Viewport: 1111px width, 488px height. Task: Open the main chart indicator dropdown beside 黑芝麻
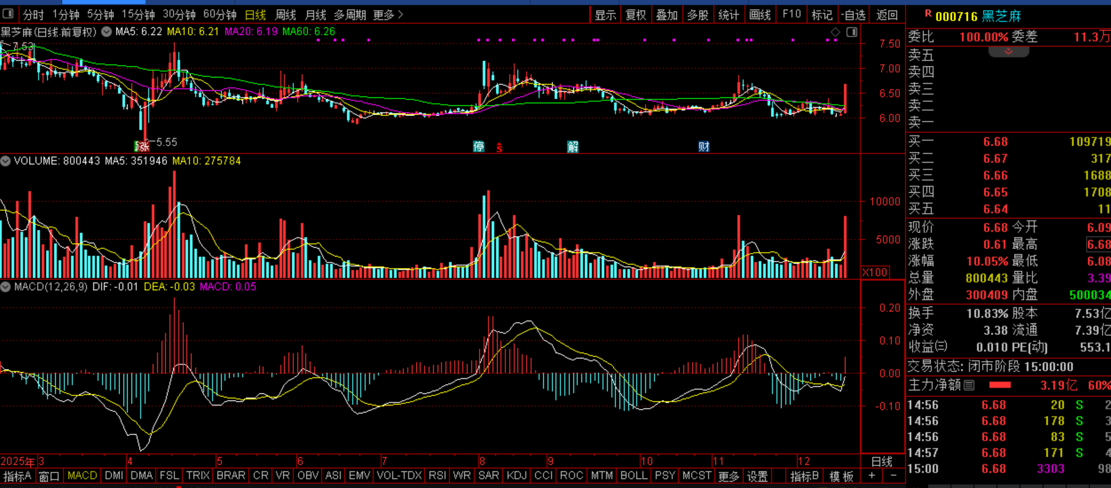(x=106, y=32)
